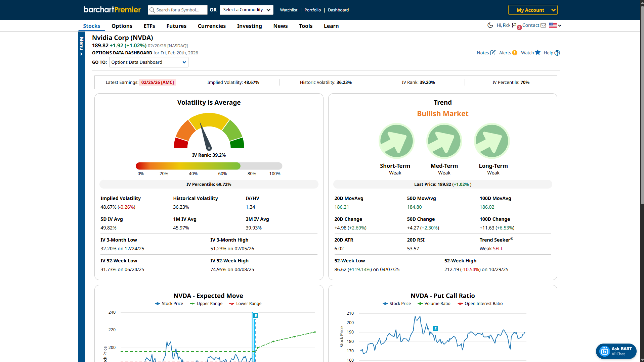Viewport: 644px width, 362px height.
Task: Click the Short-Term trend arrow icon
Action: pos(396,141)
